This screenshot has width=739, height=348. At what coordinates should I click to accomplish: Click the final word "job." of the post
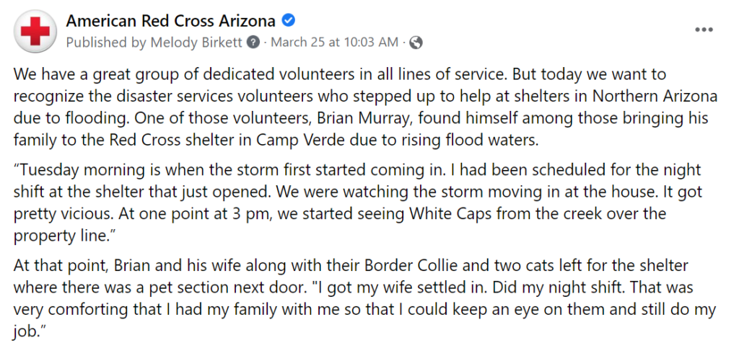pyautogui.click(x=29, y=331)
